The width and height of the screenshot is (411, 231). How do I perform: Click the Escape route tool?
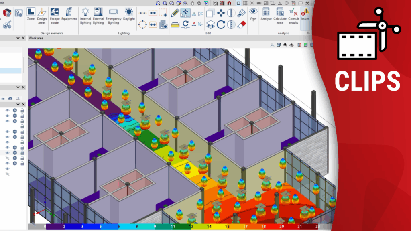point(55,15)
